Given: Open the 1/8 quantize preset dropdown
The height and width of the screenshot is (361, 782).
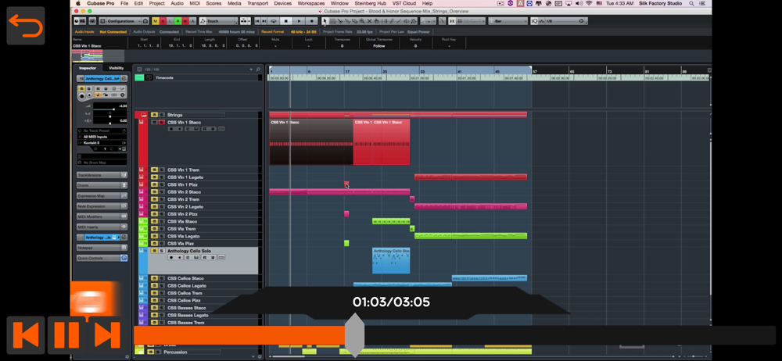Looking at the screenshot, I should 564,21.
